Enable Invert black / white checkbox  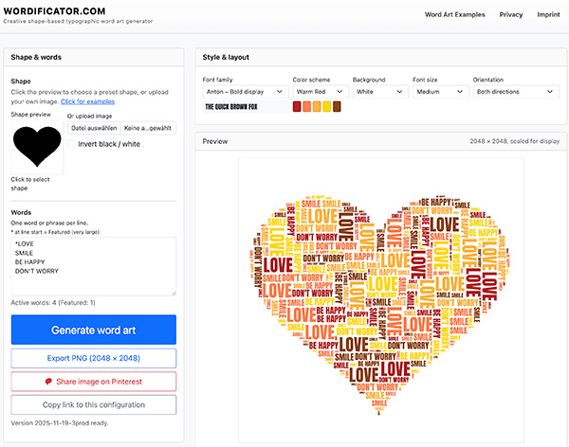click(x=71, y=144)
